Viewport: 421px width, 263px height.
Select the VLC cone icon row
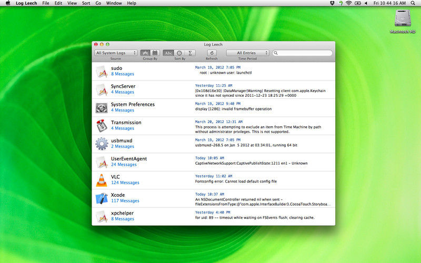[x=102, y=180]
